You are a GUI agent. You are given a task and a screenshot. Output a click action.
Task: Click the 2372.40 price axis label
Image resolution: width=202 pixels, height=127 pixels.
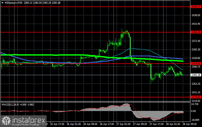coord(196,41)
